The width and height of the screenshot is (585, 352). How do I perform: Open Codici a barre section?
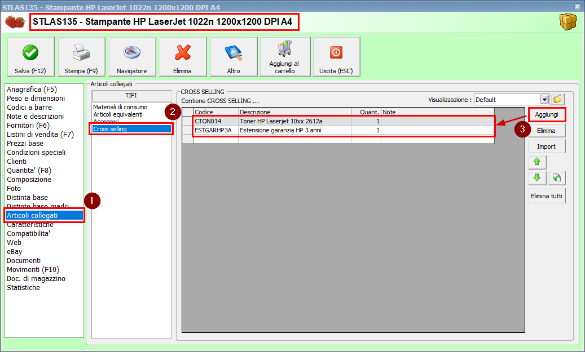(29, 107)
